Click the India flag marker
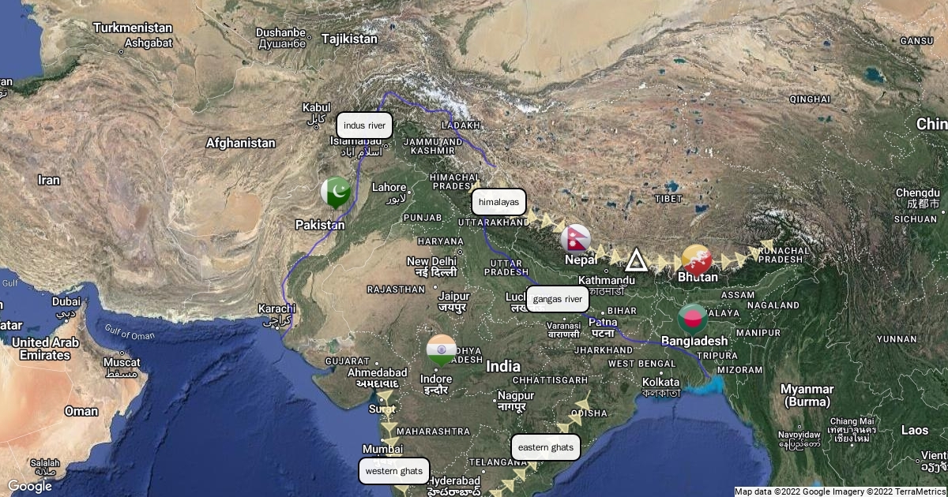The image size is (948, 497). click(x=442, y=349)
